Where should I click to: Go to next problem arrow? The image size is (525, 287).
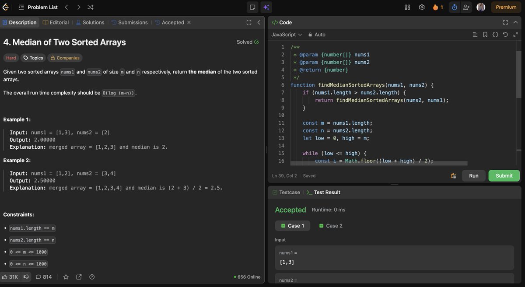(x=78, y=7)
